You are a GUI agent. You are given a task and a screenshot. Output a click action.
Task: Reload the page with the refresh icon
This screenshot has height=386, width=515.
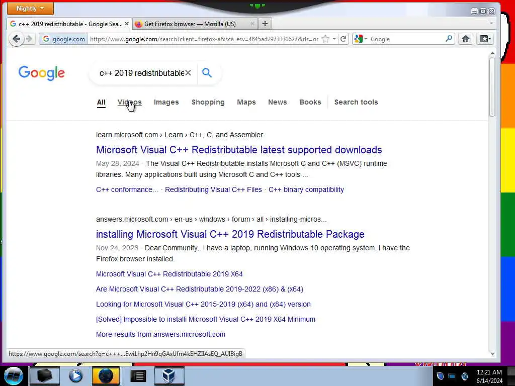click(x=343, y=39)
